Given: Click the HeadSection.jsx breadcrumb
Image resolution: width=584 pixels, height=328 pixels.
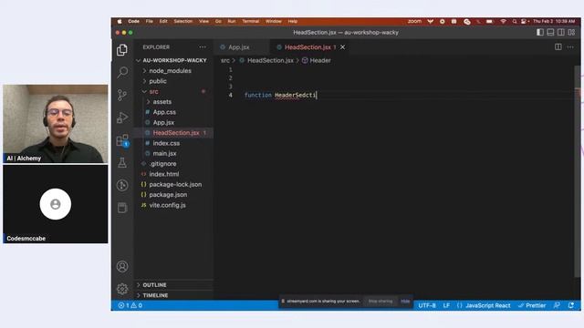Looking at the screenshot, I should pos(270,60).
